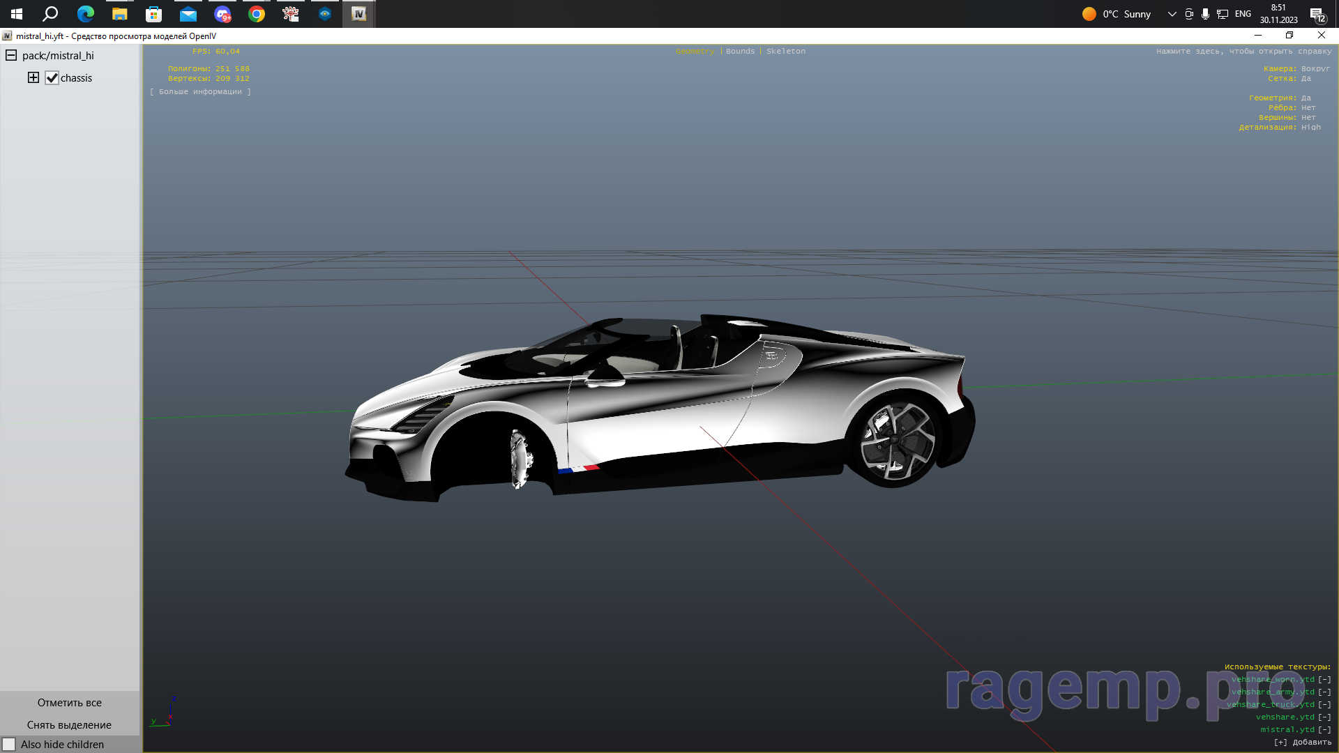This screenshot has height=753, width=1339.
Task: Open clock and calendar 8:51
Action: click(x=1278, y=14)
